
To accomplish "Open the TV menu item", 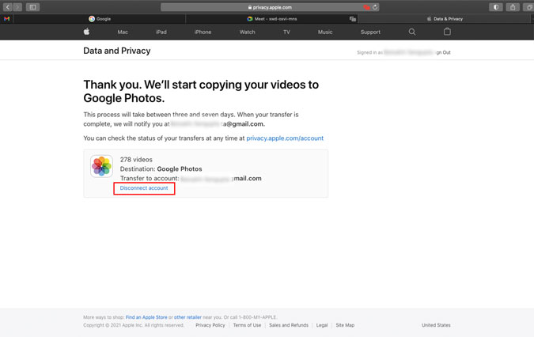I will (286, 32).
